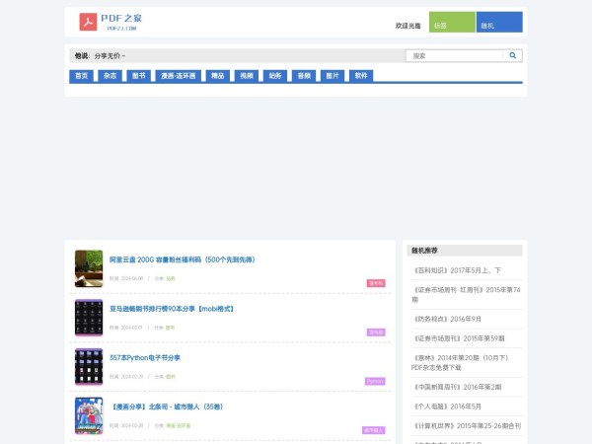The image size is (592, 444).
Task: Click the search magnifier icon
Action: [x=513, y=56]
